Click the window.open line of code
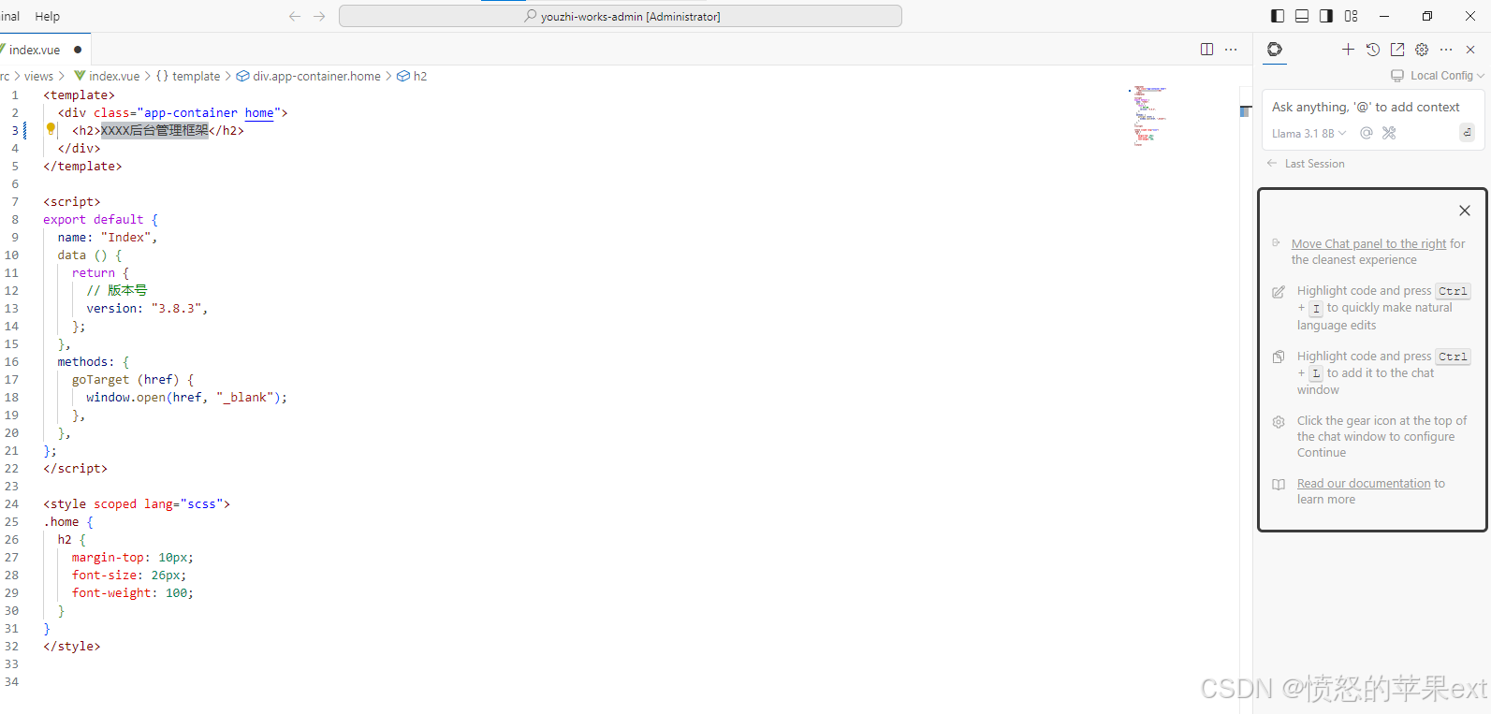The width and height of the screenshot is (1491, 714). 186,398
